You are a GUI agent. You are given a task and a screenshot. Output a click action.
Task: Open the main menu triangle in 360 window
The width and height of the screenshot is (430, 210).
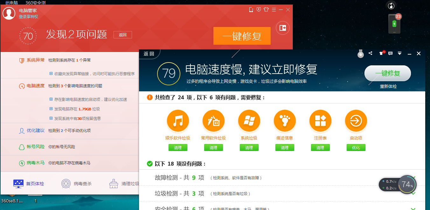click(400, 53)
